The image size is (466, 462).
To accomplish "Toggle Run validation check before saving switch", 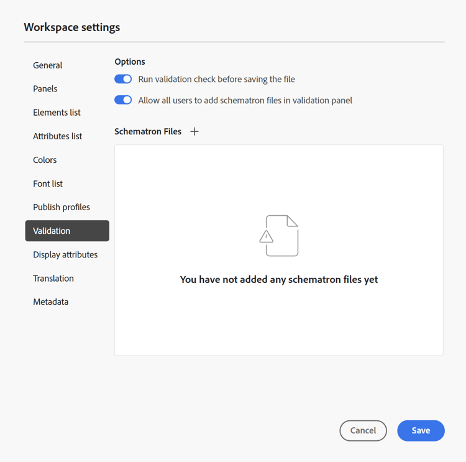I will pos(123,79).
